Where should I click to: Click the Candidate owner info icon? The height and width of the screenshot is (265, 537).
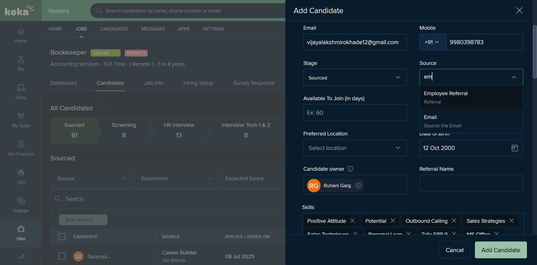(350, 169)
